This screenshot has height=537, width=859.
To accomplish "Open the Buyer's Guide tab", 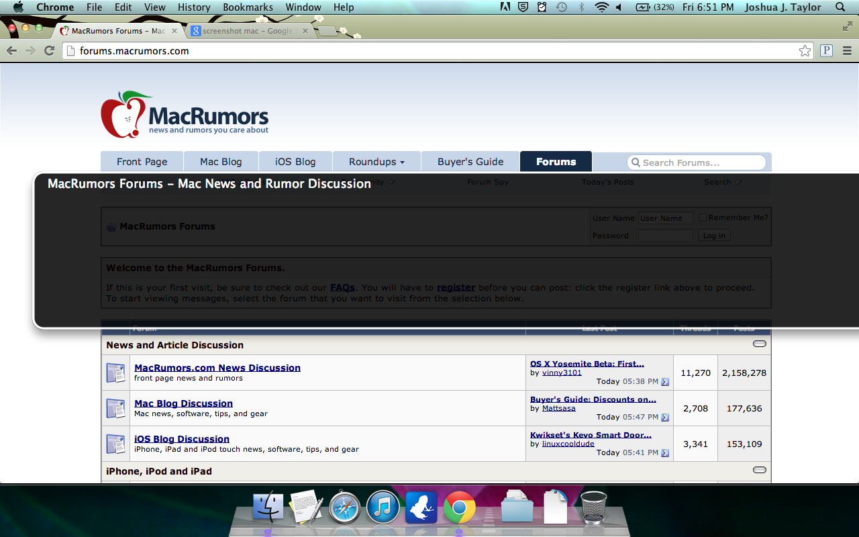I will tap(470, 162).
